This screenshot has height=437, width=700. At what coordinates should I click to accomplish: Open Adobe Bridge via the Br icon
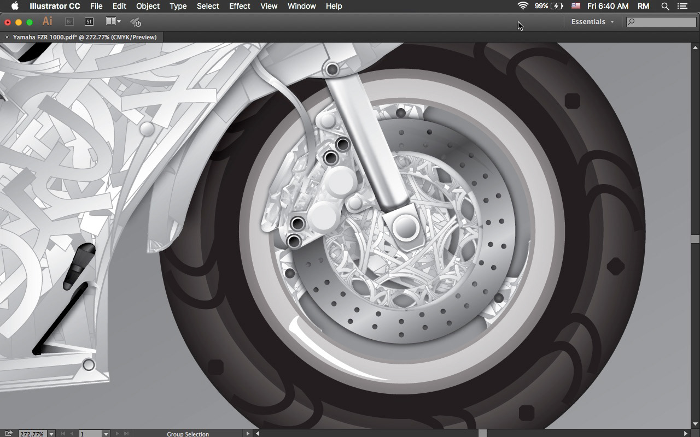[x=69, y=22]
